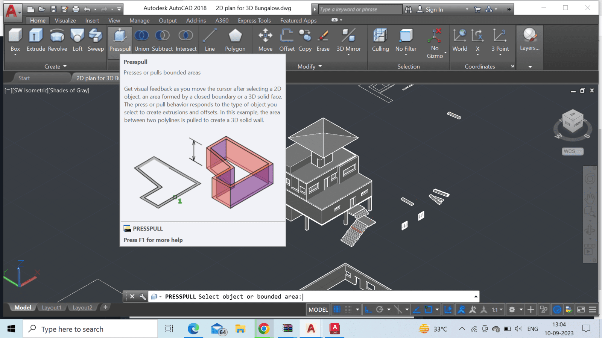602x338 pixels.
Task: Click Sign In
Action: 430,9
